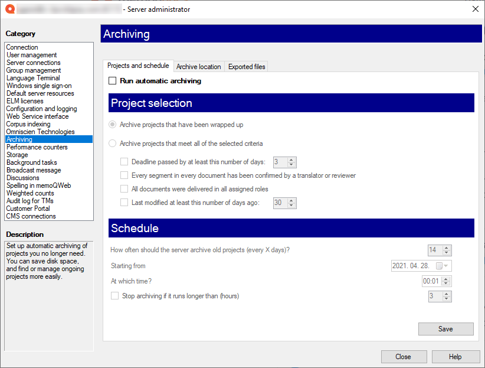Click the memoQ logo in the title bar

pyautogui.click(x=9, y=9)
